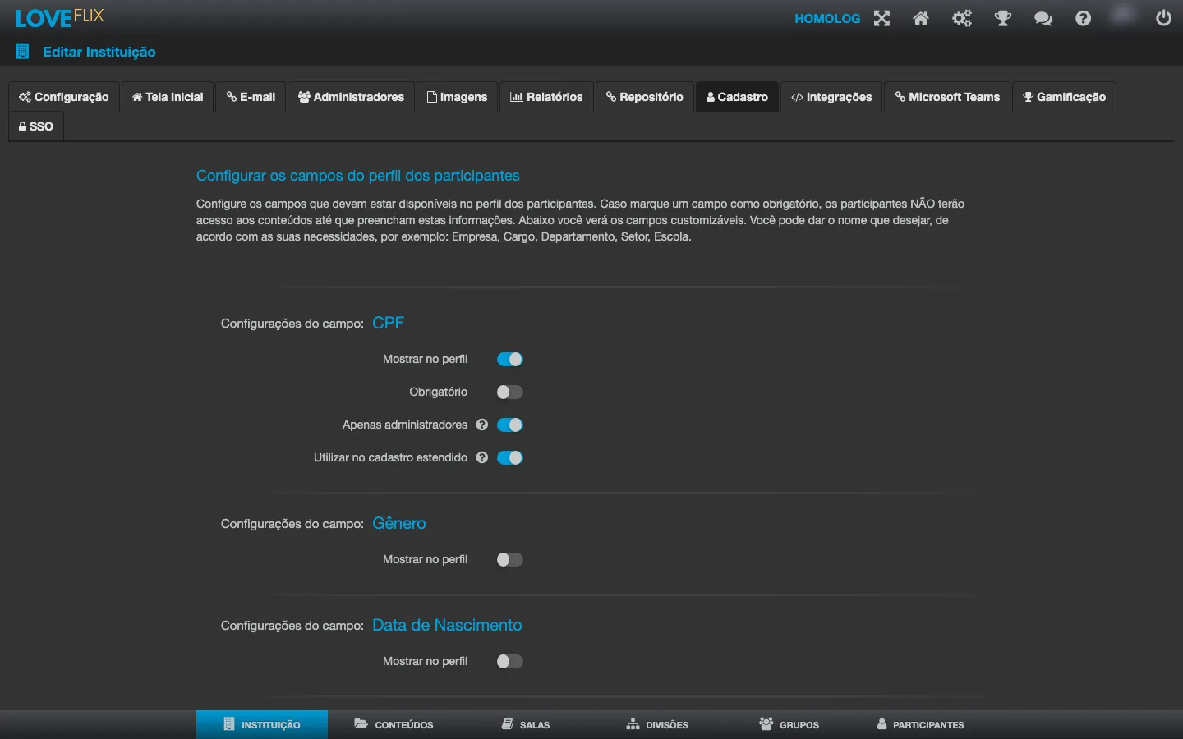Switch to the Gamificação tab
This screenshot has height=739, width=1183.
pos(1064,97)
